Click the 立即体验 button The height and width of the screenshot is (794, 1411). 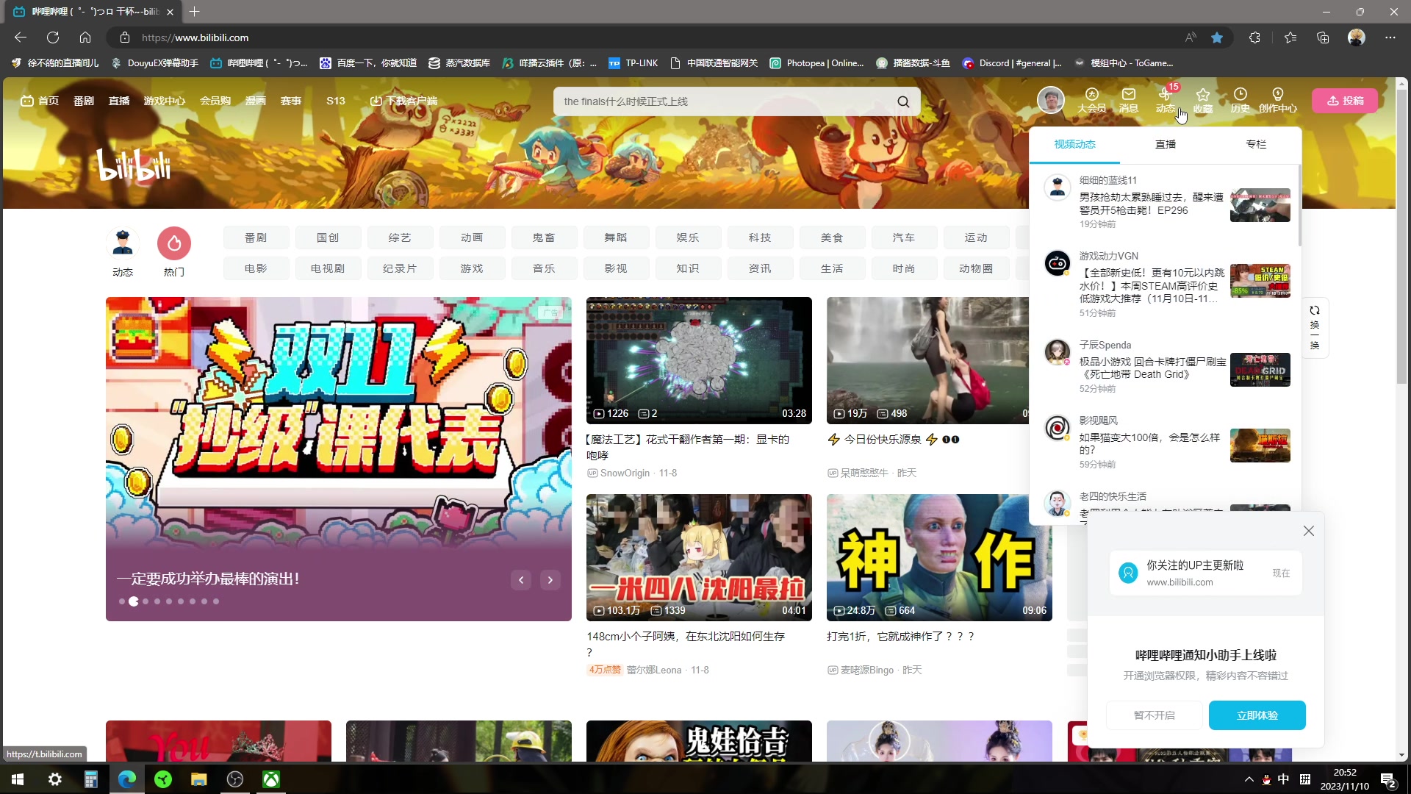pyautogui.click(x=1257, y=715)
